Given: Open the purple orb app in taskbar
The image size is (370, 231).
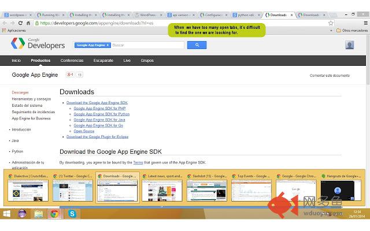Looking at the screenshot, I should click(x=22, y=214).
